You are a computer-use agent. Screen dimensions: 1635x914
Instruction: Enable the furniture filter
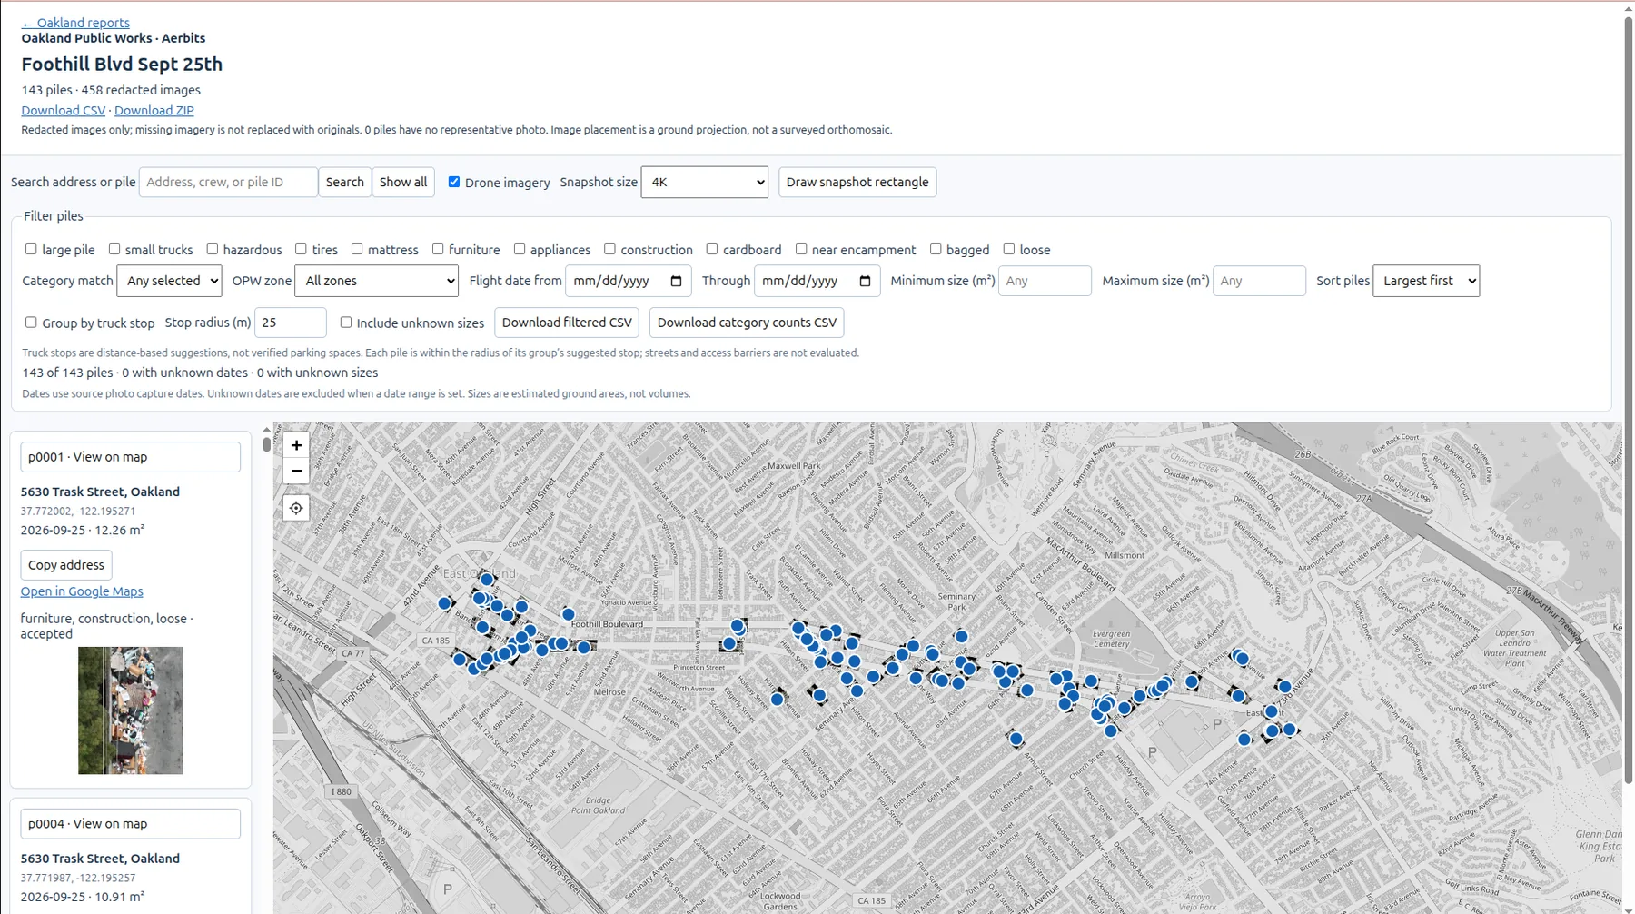click(438, 249)
